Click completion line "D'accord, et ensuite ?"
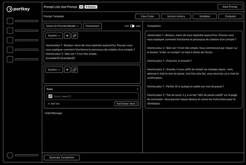 point(179,61)
